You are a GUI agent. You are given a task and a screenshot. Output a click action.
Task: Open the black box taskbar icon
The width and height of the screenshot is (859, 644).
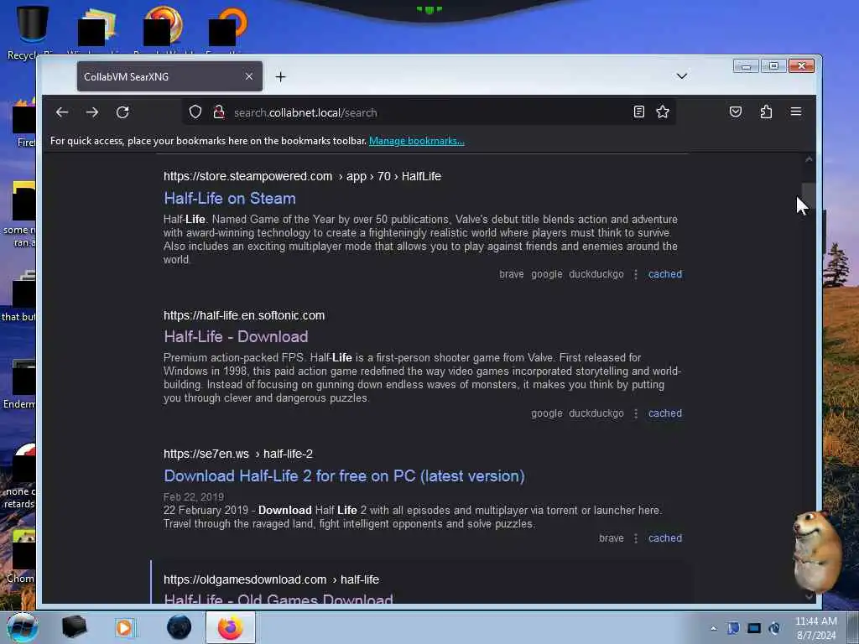pyautogui.click(x=74, y=627)
